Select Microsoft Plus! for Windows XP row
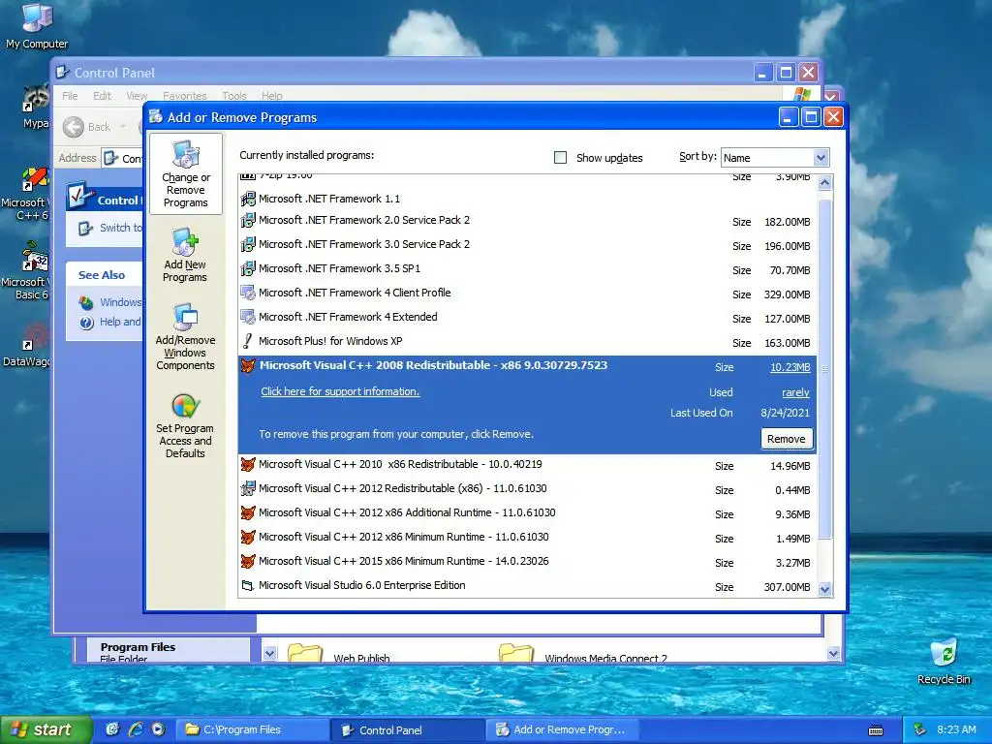This screenshot has width=992, height=744. coord(528,342)
